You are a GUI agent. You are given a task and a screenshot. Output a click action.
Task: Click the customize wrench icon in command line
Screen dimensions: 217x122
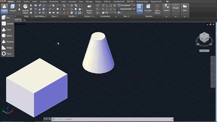pyautogui.click(x=50, y=119)
